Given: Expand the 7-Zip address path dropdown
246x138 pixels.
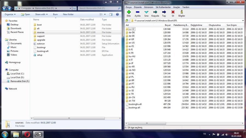Looking at the screenshot, I should point(243,20).
